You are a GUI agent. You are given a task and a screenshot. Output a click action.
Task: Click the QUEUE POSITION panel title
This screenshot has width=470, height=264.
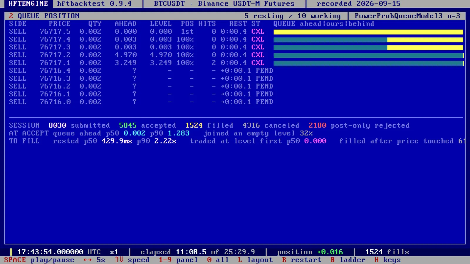48,16
